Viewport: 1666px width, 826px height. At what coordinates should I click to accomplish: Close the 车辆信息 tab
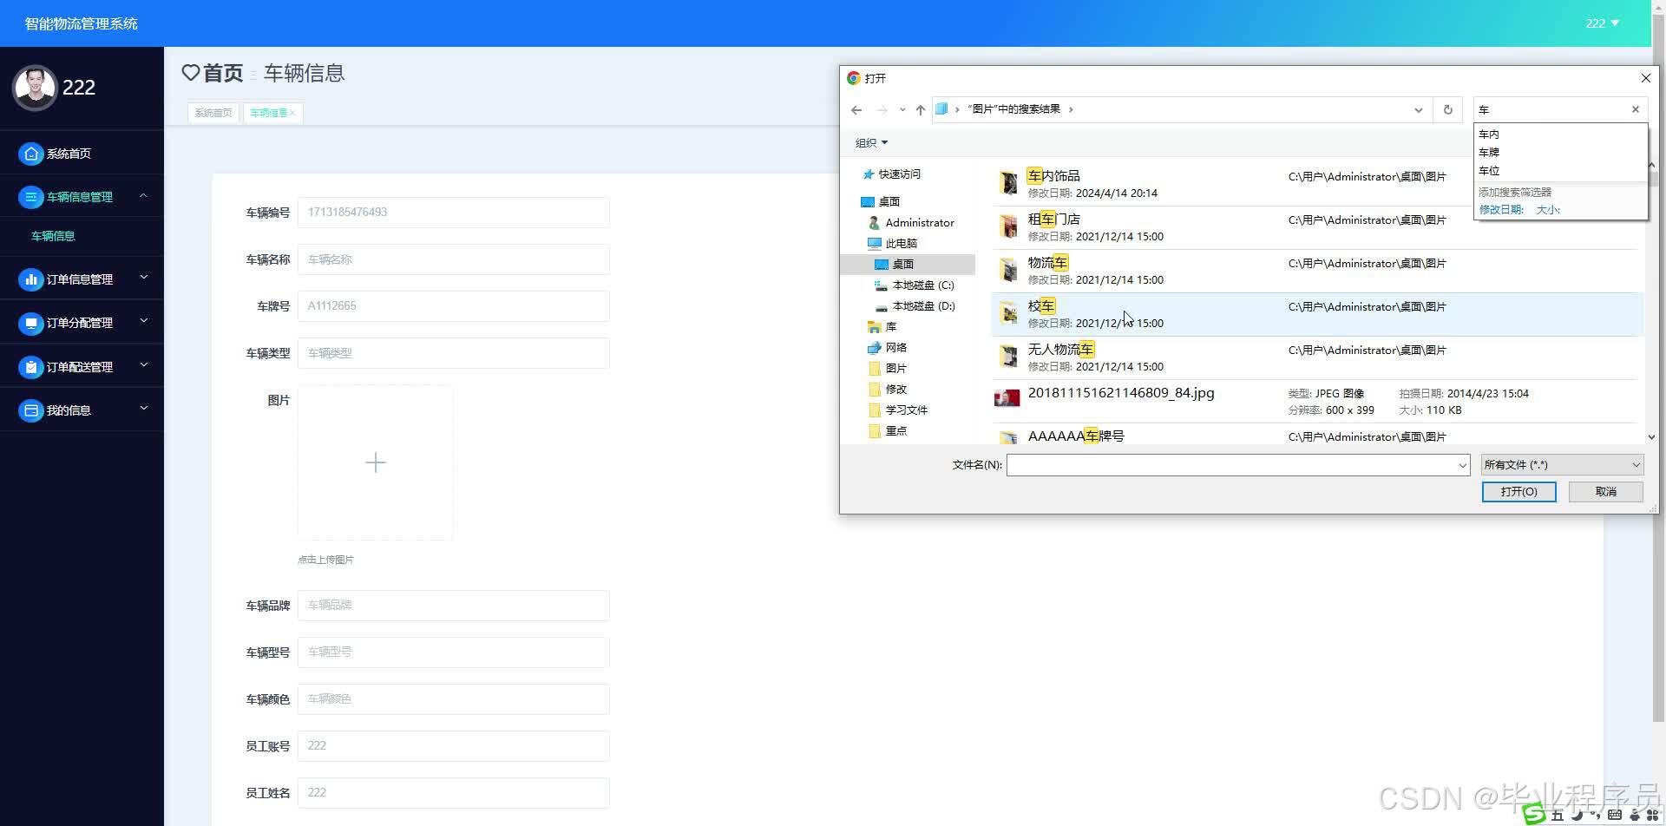tap(292, 113)
